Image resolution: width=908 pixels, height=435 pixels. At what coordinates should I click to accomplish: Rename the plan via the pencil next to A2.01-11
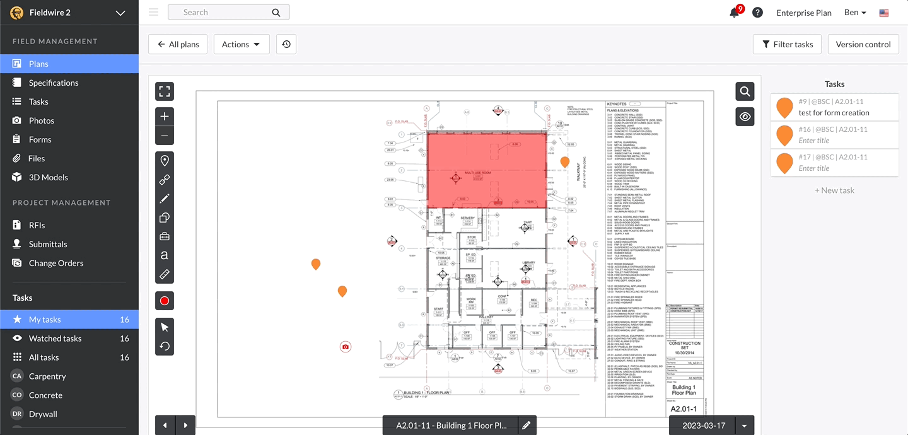tap(527, 425)
